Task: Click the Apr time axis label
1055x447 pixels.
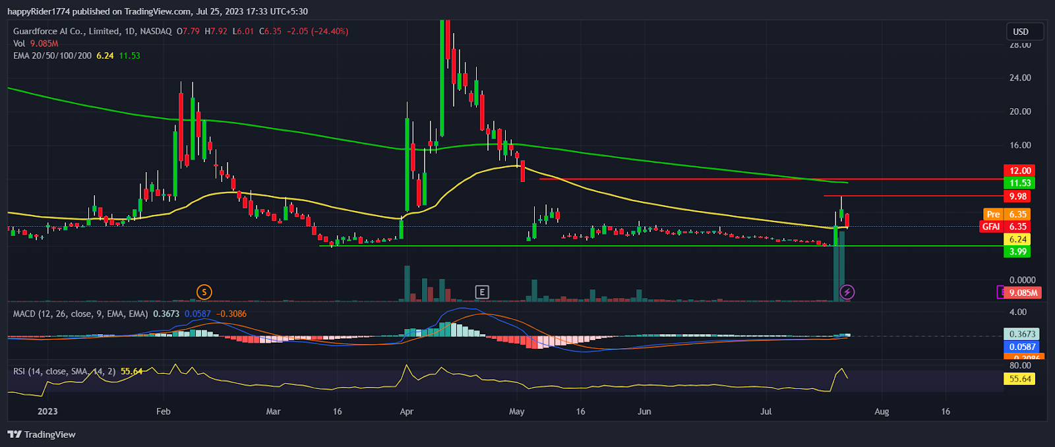Action: 407,411
